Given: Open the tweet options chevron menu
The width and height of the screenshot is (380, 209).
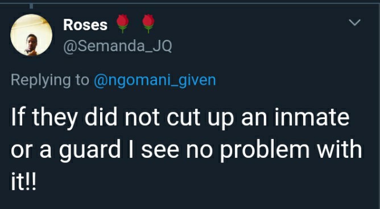Looking at the screenshot, I should [x=354, y=23].
